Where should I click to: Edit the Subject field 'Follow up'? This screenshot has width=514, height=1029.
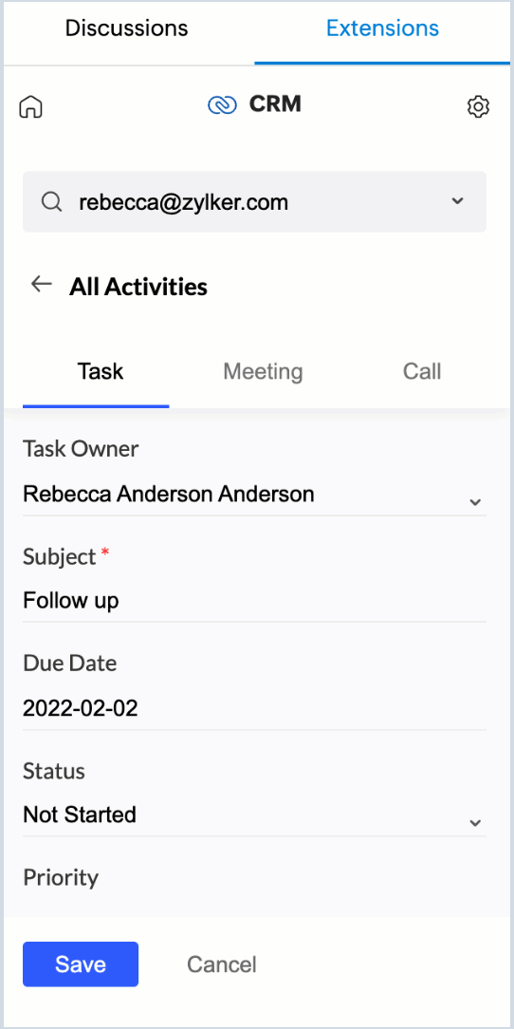254,600
